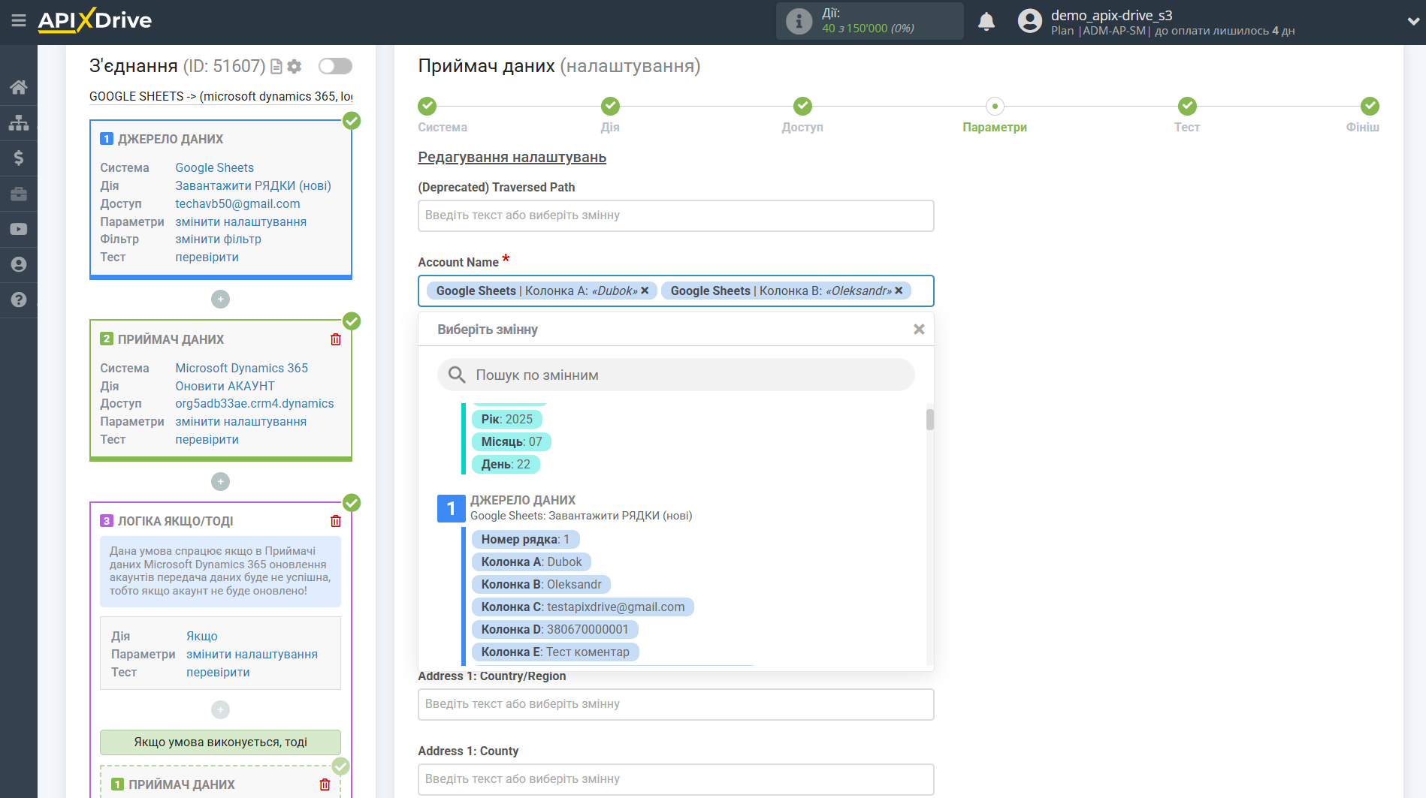The height and width of the screenshot is (798, 1426).
Task: Select Колонка E: Тест коментар variable
Action: click(555, 652)
